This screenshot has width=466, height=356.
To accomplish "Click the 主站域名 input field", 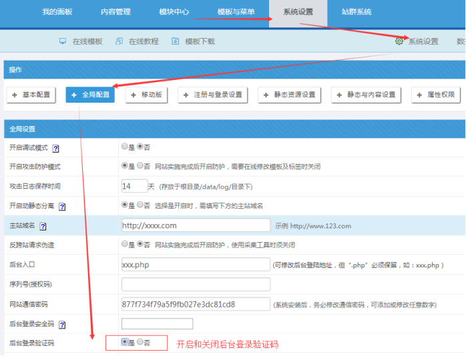I will click(196, 225).
